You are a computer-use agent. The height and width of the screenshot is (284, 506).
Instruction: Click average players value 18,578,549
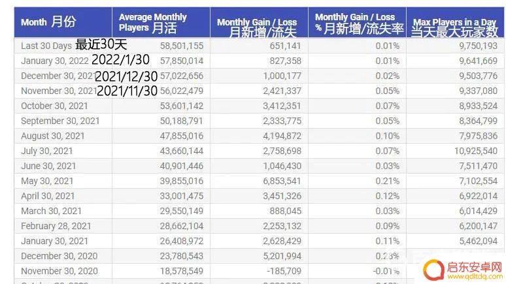[182, 271]
